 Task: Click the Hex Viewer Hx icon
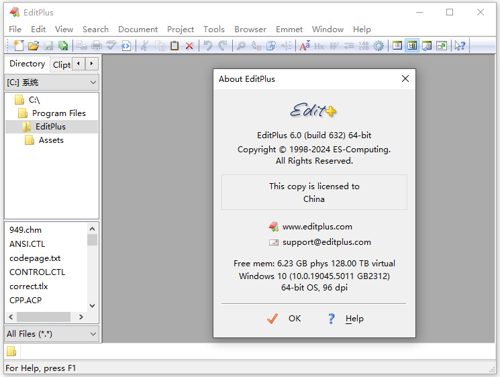[x=319, y=46]
